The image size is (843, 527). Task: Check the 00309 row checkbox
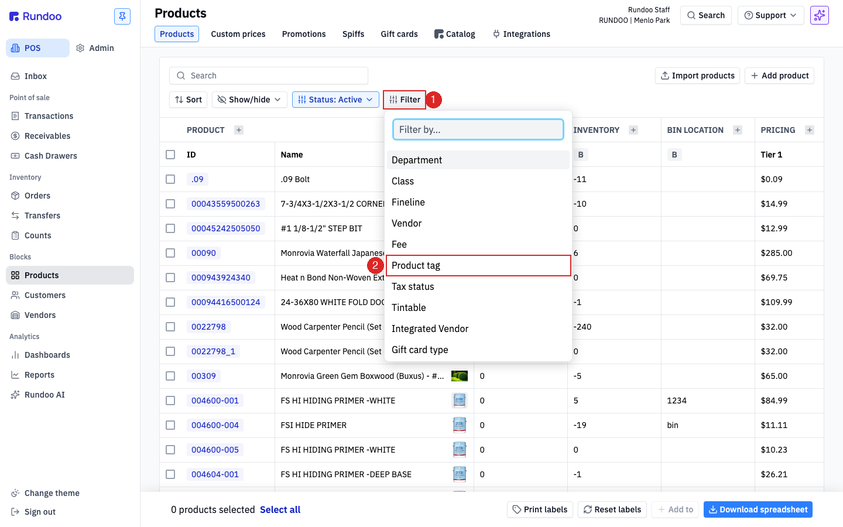pos(170,376)
